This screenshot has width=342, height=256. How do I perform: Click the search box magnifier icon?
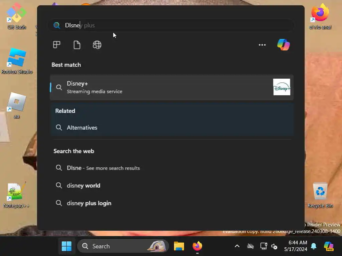[x=57, y=25]
